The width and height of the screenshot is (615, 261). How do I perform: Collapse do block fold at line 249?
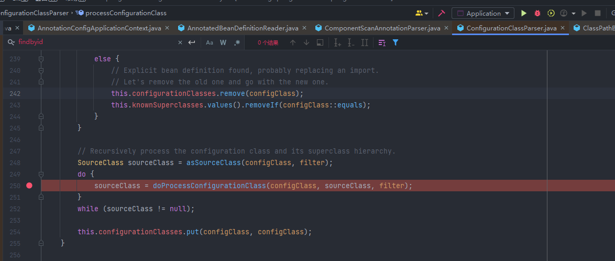pyautogui.click(x=41, y=174)
